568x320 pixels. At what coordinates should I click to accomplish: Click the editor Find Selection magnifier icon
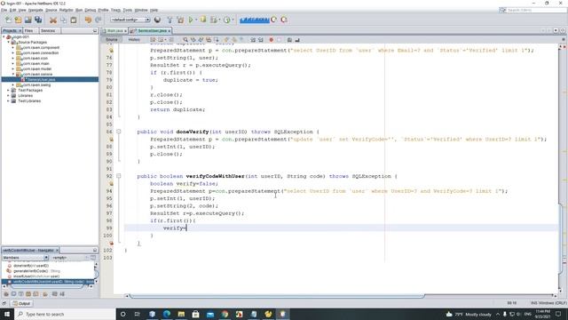(x=185, y=39)
